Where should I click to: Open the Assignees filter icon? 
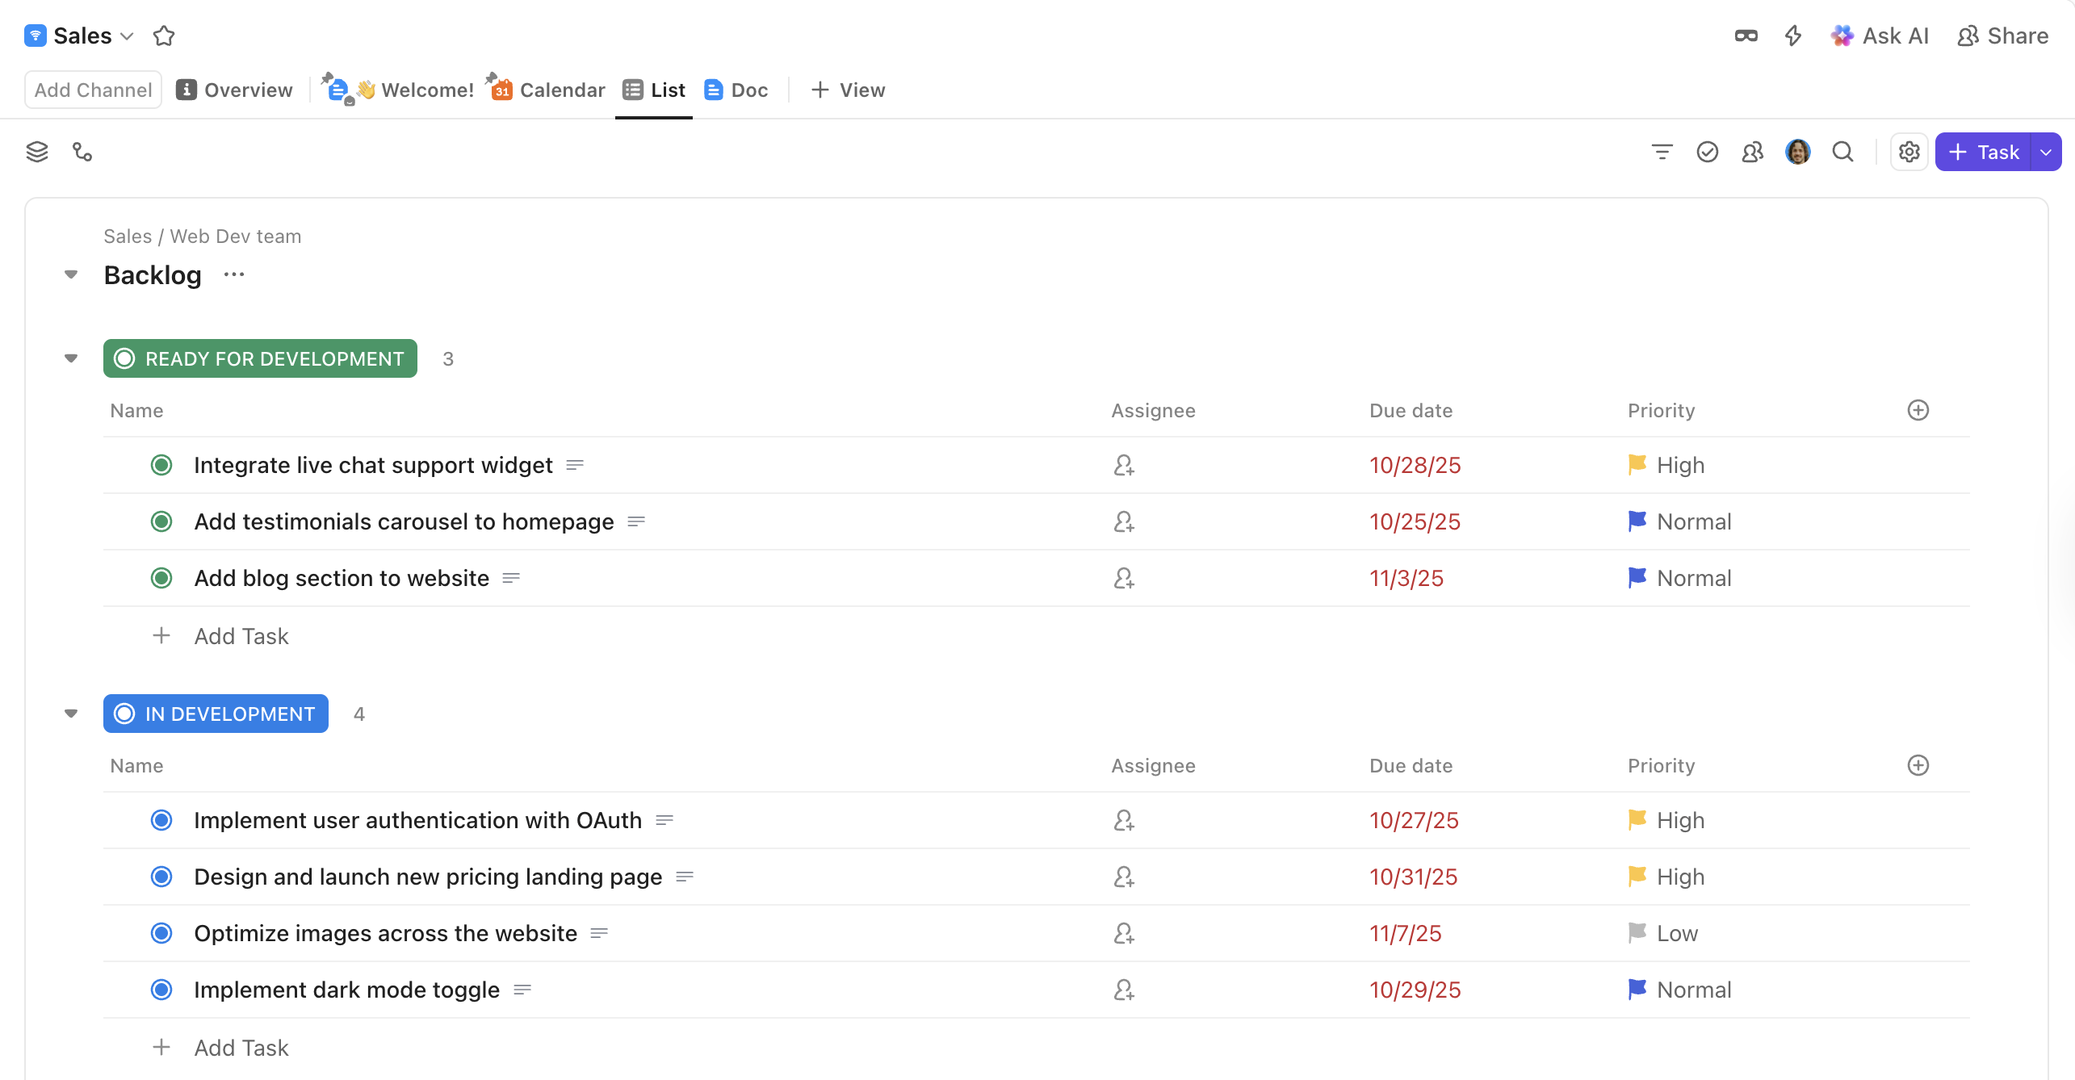coord(1752,151)
